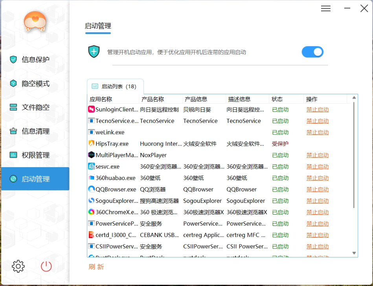Click the 向日葵远程控制 product name cell
The height and width of the screenshot is (286, 373).
point(159,110)
